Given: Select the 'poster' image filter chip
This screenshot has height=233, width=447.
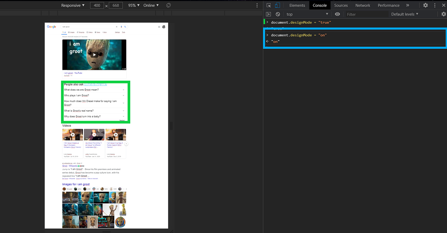Looking at the screenshot, I should coord(87,189).
